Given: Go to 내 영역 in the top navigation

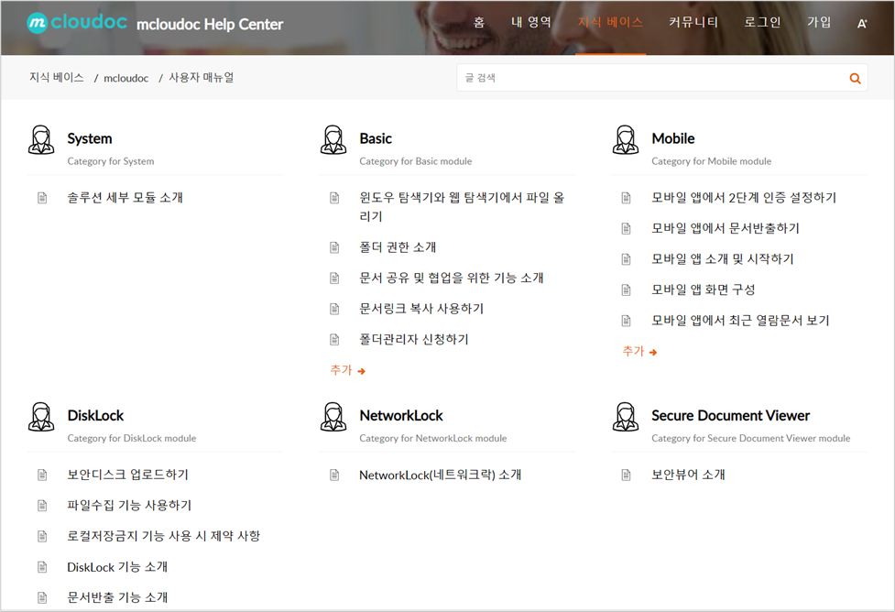Looking at the screenshot, I should 530,22.
